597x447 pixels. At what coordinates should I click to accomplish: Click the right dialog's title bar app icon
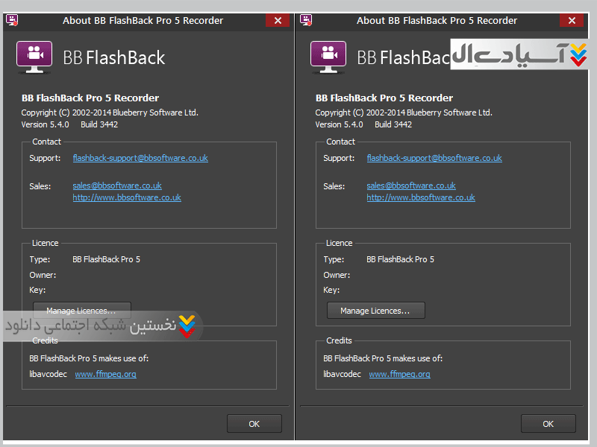[x=305, y=20]
